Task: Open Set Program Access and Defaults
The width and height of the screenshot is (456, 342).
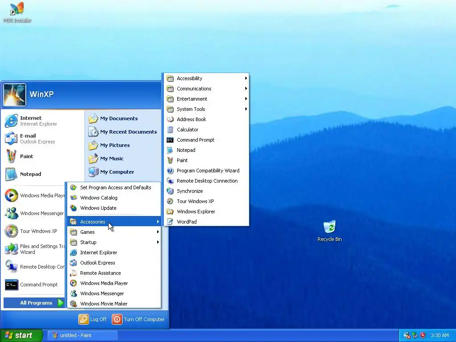Action: pyautogui.click(x=114, y=187)
